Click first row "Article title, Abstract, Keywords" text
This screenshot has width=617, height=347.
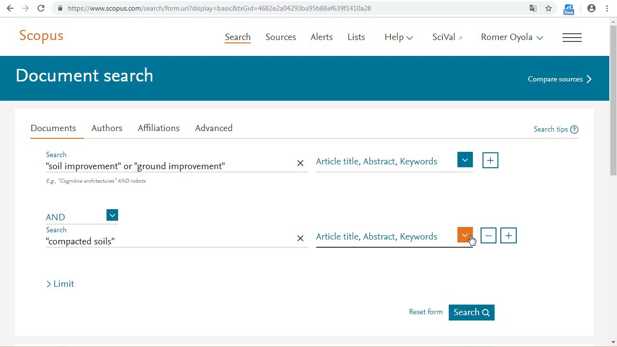pyautogui.click(x=376, y=161)
